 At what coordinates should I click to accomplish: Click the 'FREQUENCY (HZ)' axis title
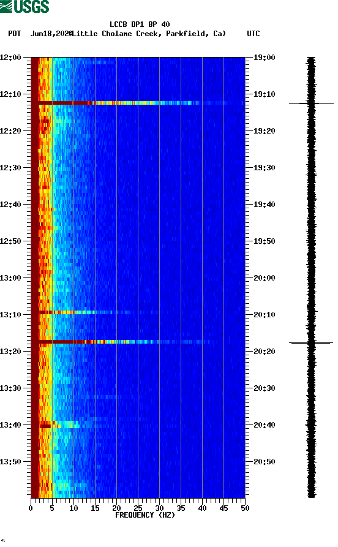145,515
